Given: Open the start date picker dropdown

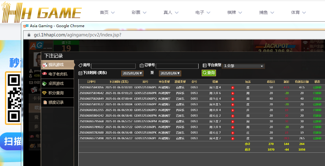Looking at the screenshot, I should tap(132, 73).
